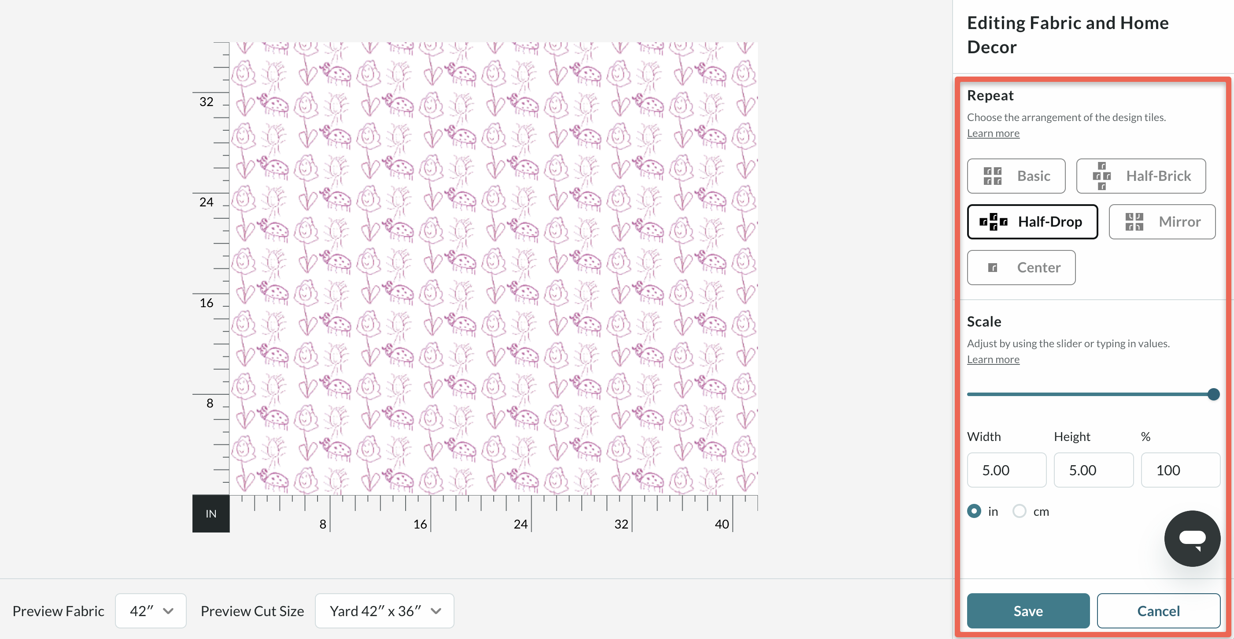Click the Mirror repeat pattern icon
Image resolution: width=1234 pixels, height=639 pixels.
[x=1134, y=222]
